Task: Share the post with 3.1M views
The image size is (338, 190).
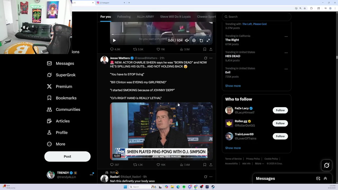Action: click(x=211, y=49)
